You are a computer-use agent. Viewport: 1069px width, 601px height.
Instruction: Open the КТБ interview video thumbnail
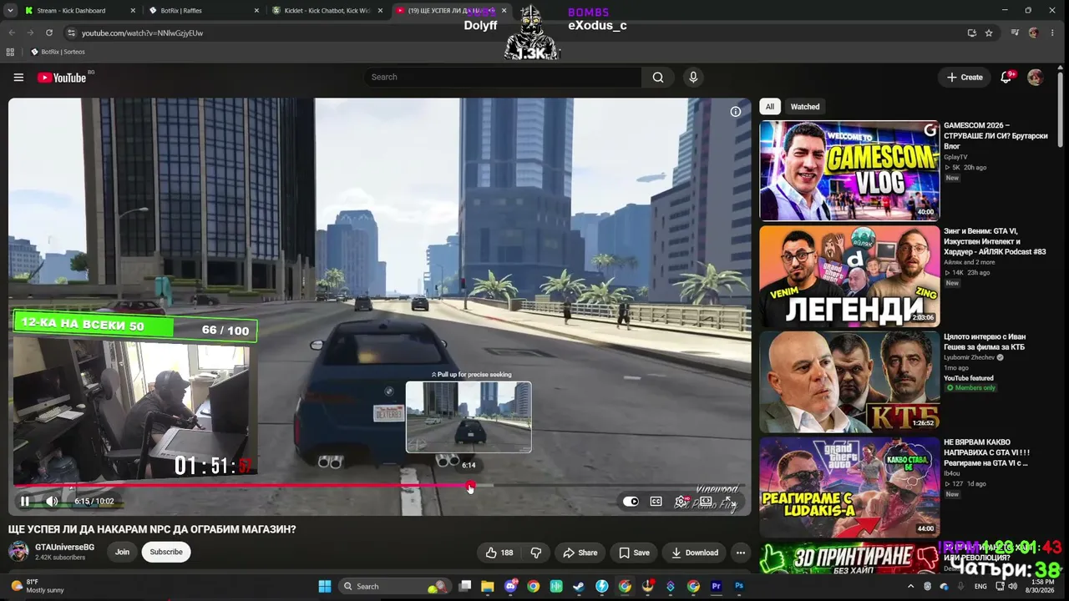849,382
